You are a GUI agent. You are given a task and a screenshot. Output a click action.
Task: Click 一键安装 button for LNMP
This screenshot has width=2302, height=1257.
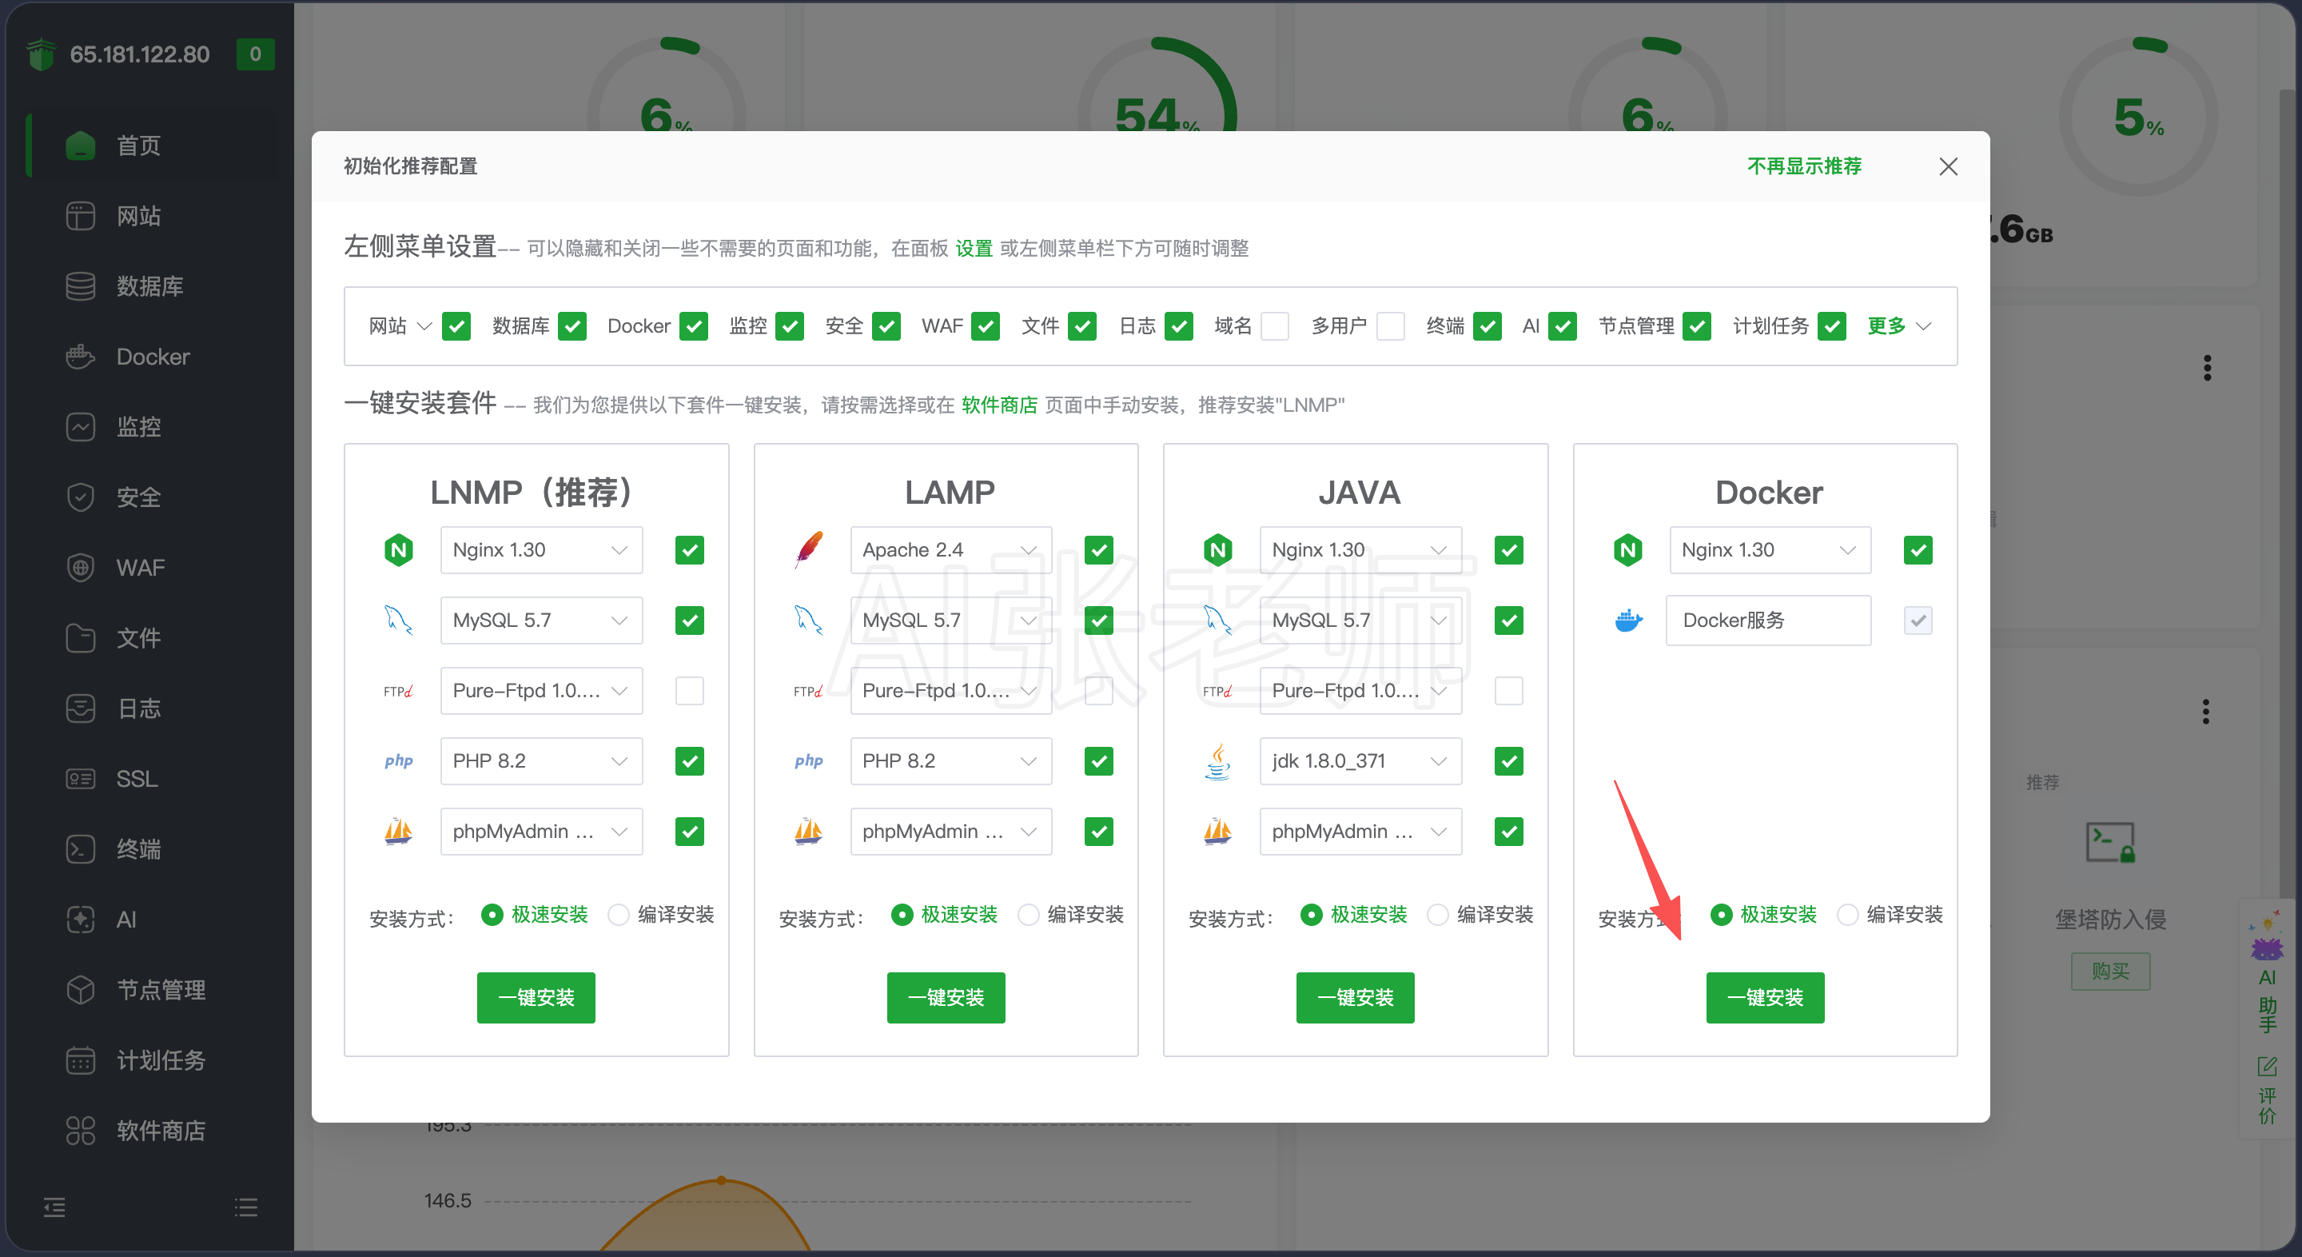536,997
